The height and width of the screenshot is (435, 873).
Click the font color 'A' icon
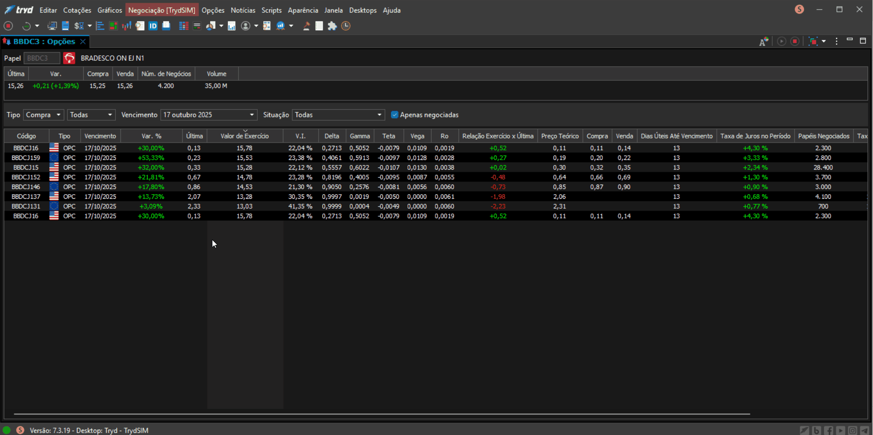click(764, 42)
